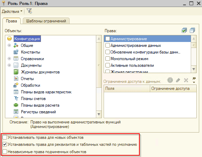Select Обработки in the objects tree
202x157 pixels.
pyautogui.click(x=30, y=85)
